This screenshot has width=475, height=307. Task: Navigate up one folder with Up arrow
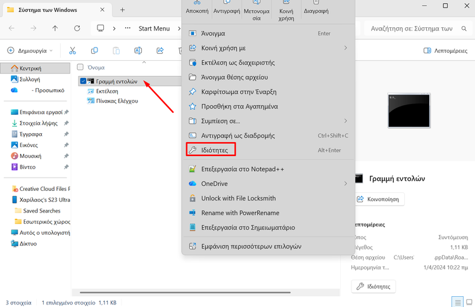[55, 29]
